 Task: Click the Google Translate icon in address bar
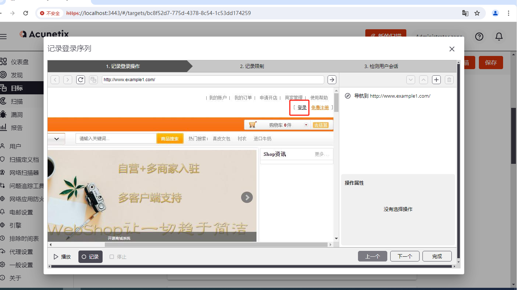[x=465, y=13]
